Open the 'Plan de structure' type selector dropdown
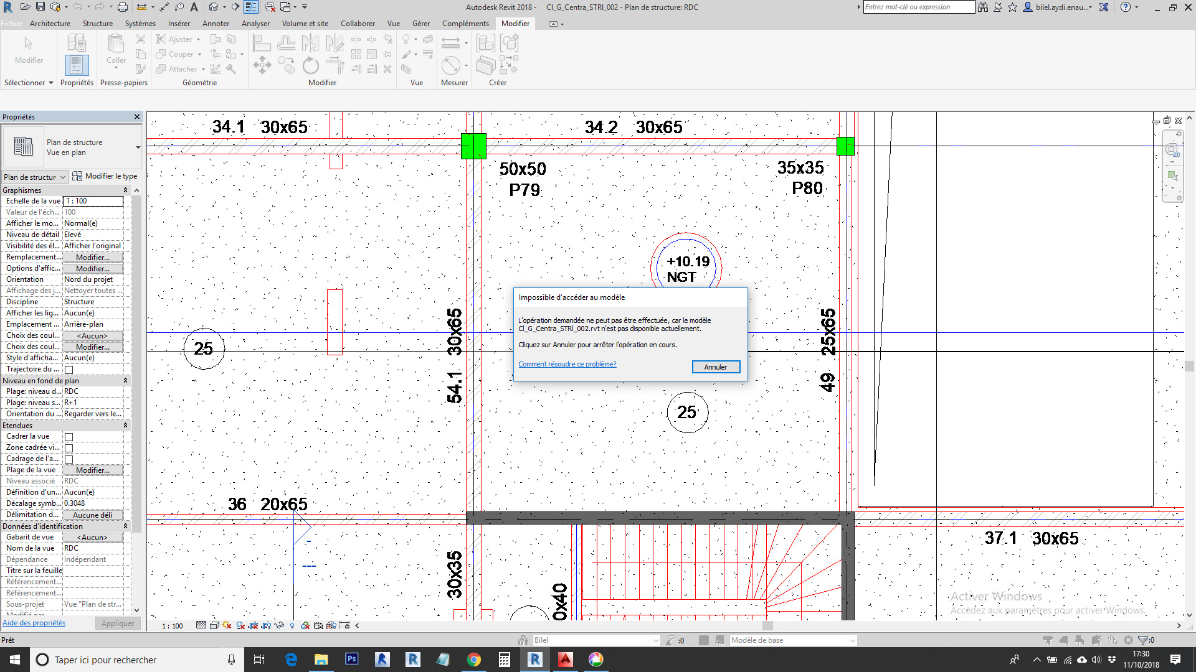 click(x=138, y=147)
